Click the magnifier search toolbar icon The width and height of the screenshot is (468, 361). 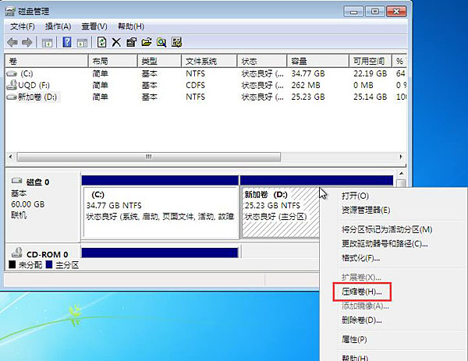point(161,42)
